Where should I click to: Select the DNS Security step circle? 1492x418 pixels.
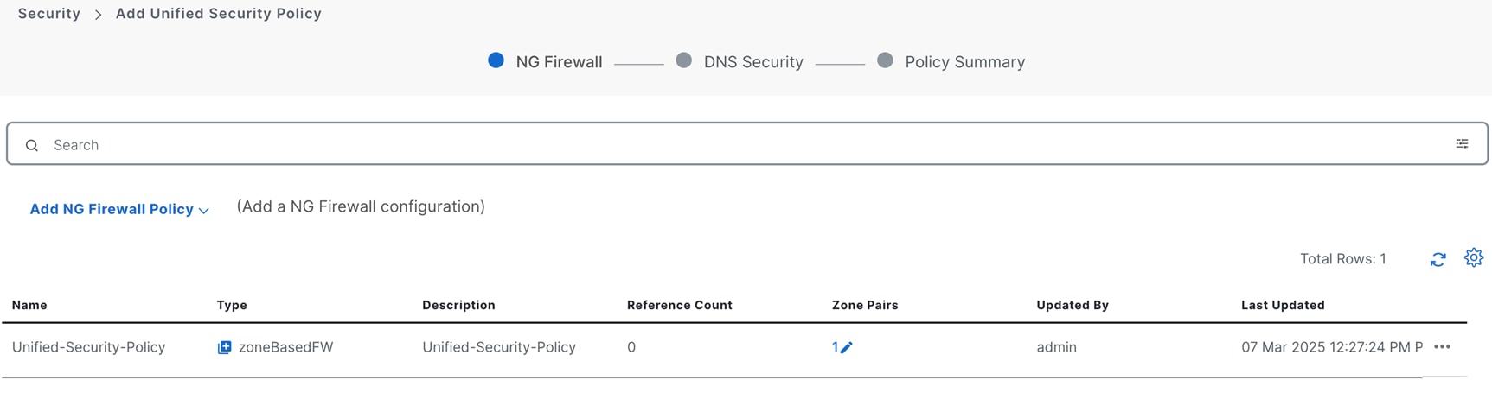pyautogui.click(x=683, y=60)
